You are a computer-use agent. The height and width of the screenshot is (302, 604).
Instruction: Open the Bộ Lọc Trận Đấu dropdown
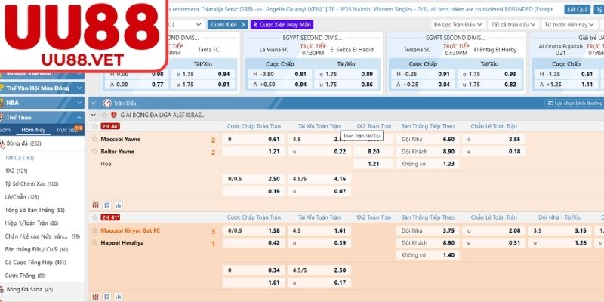coord(458,25)
